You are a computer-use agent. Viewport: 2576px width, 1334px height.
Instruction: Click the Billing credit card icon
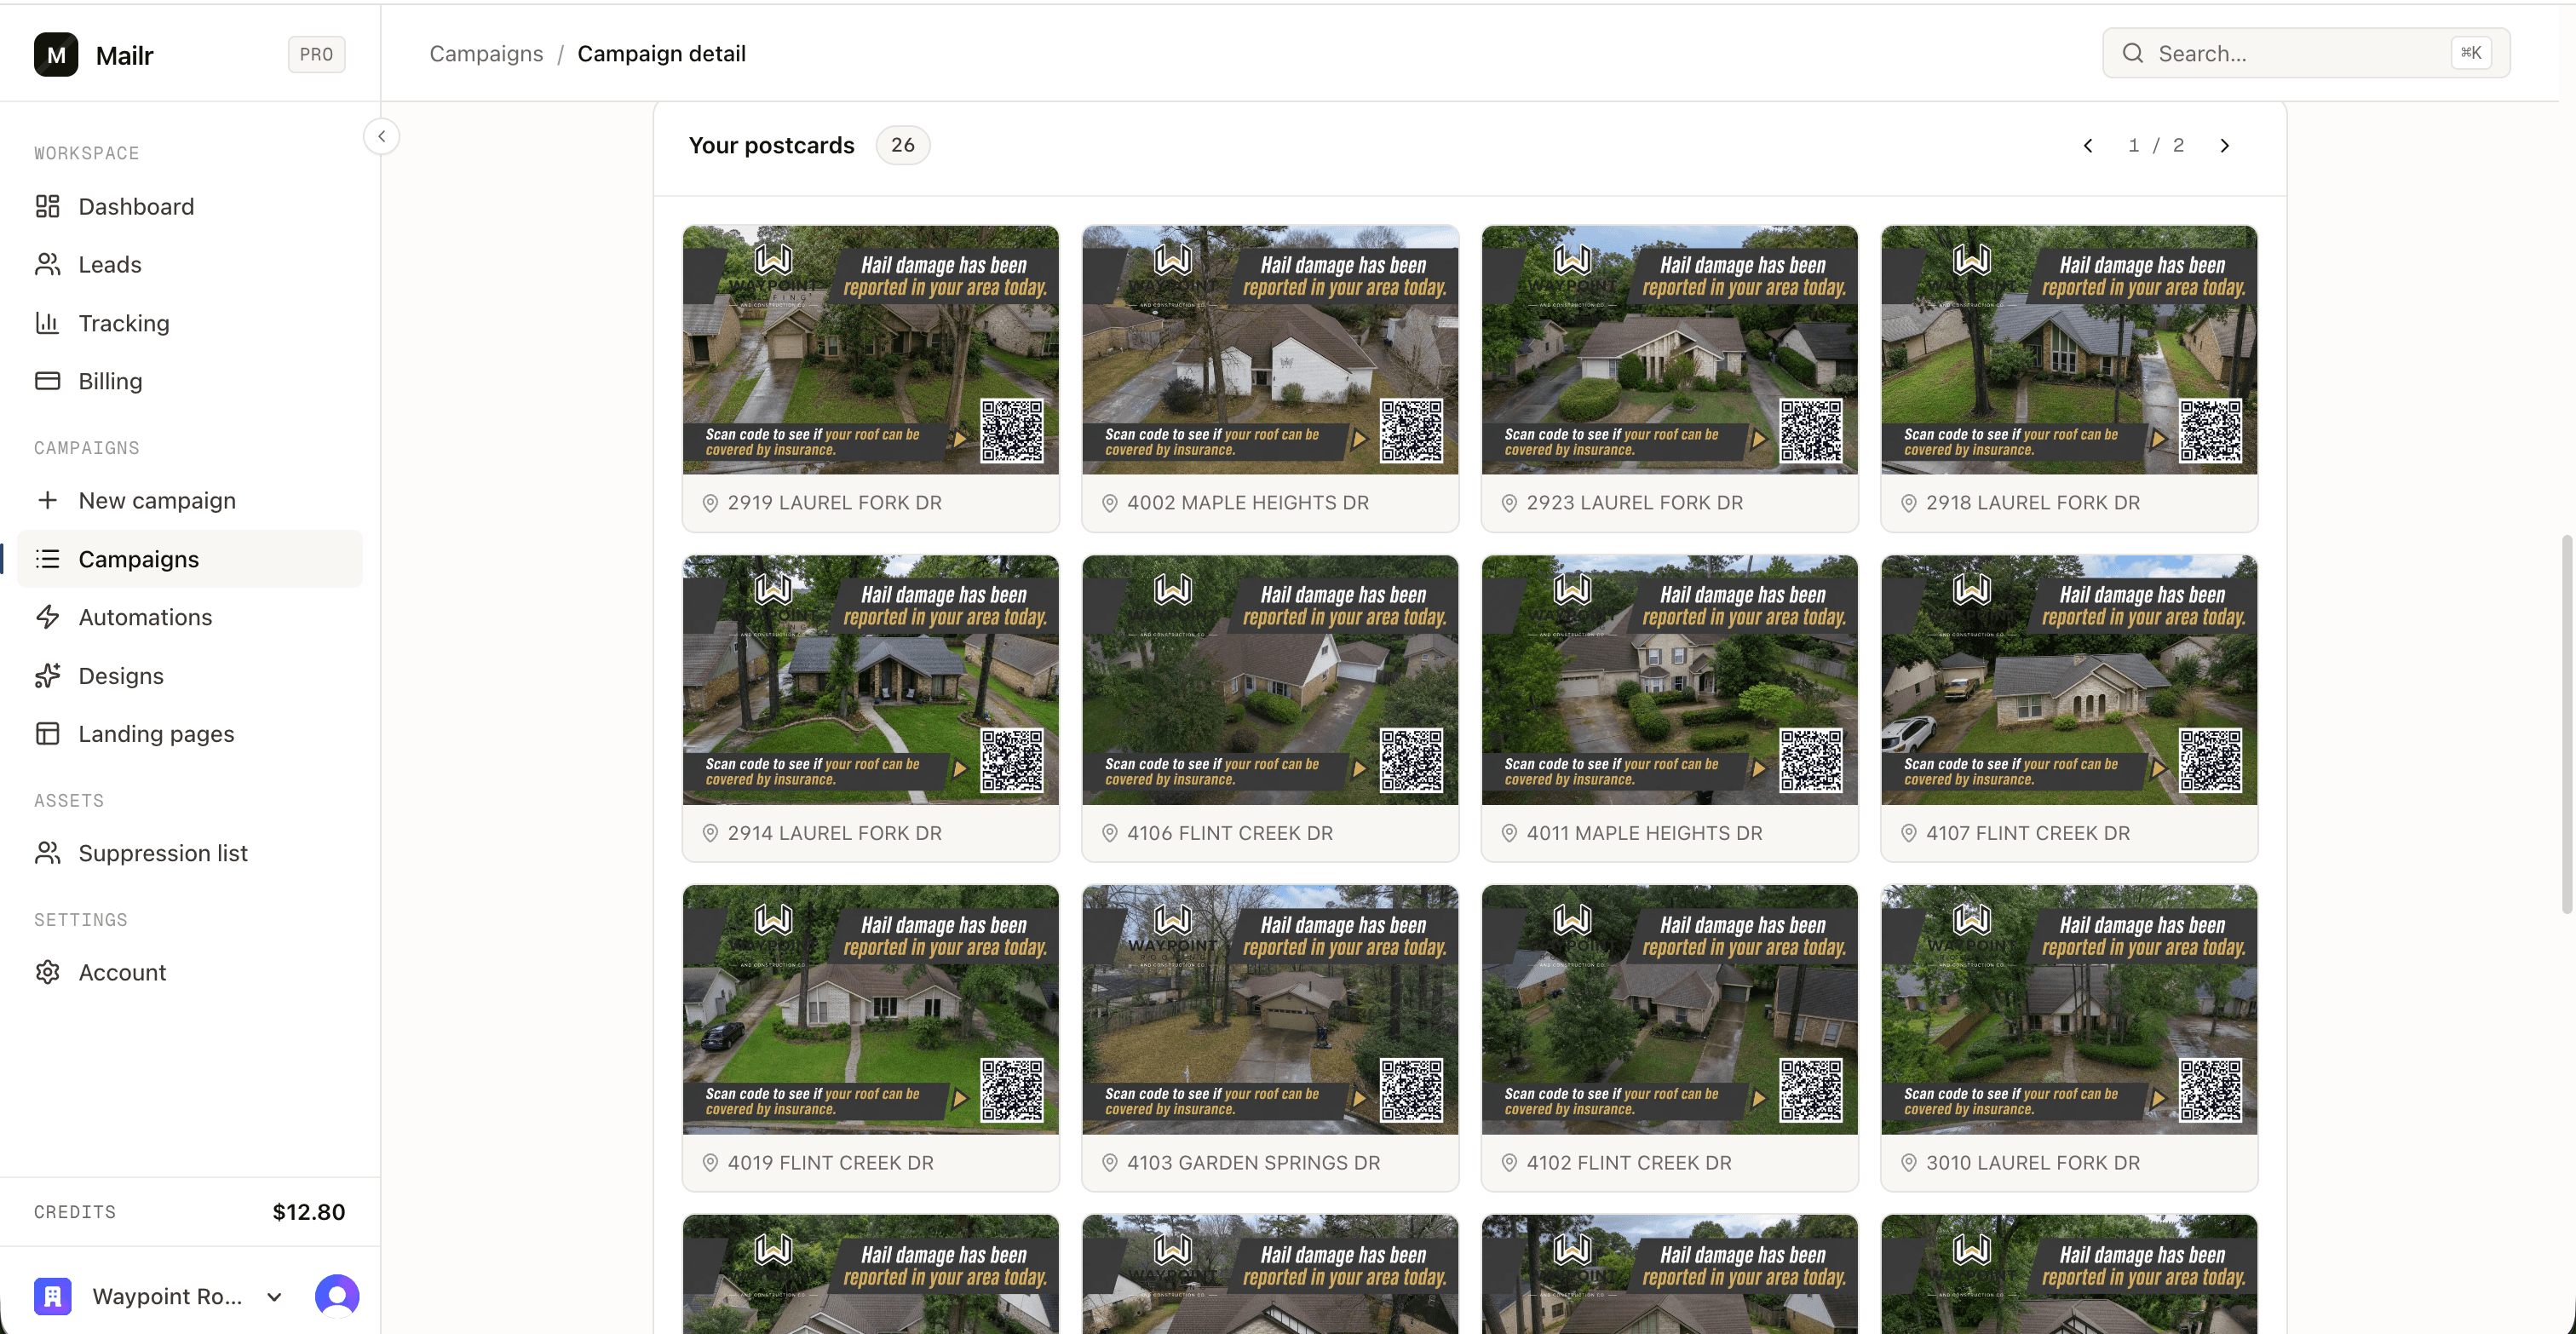point(48,381)
